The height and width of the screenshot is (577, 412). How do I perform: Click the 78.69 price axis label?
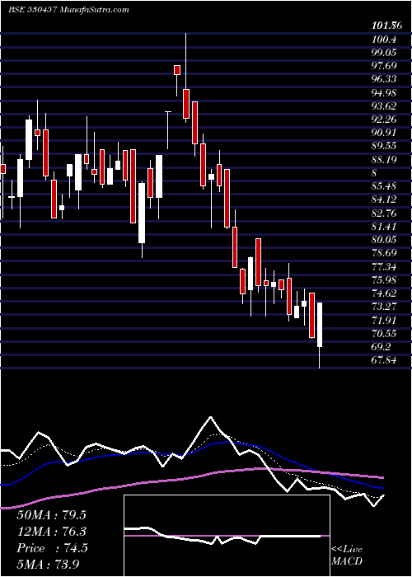384,253
